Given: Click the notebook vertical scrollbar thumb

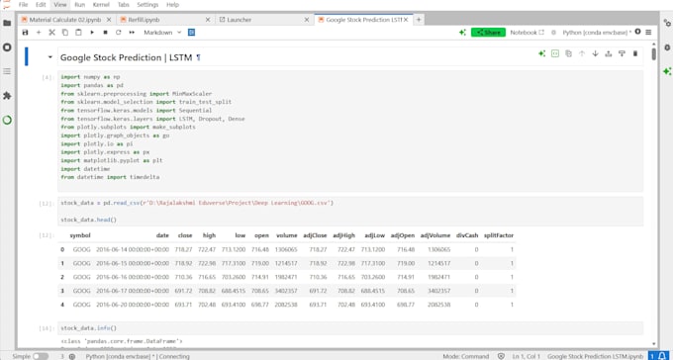Looking at the screenshot, I should click(x=653, y=53).
